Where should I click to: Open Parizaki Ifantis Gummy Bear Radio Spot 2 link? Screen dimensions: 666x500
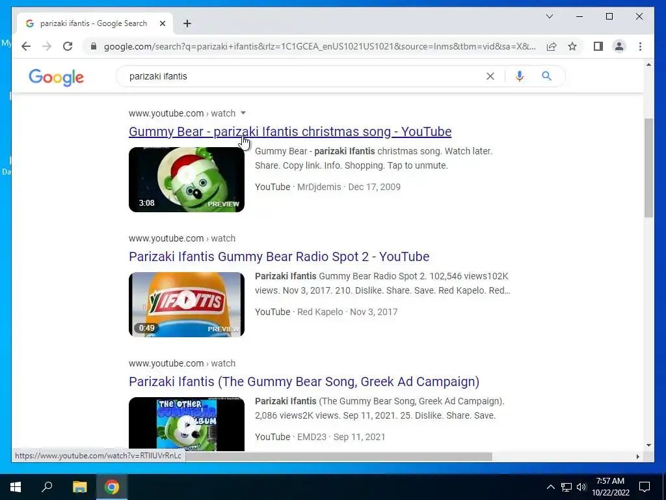tap(279, 257)
